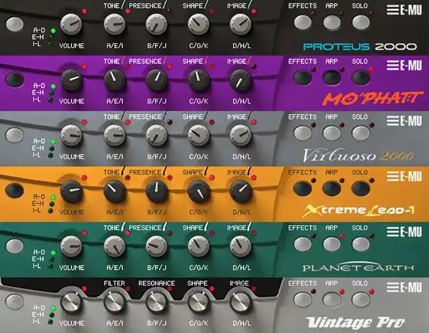The width and height of the screenshot is (429, 333).
Task: Click the Vintage Pro IMAGE knob
Action: click(x=241, y=302)
